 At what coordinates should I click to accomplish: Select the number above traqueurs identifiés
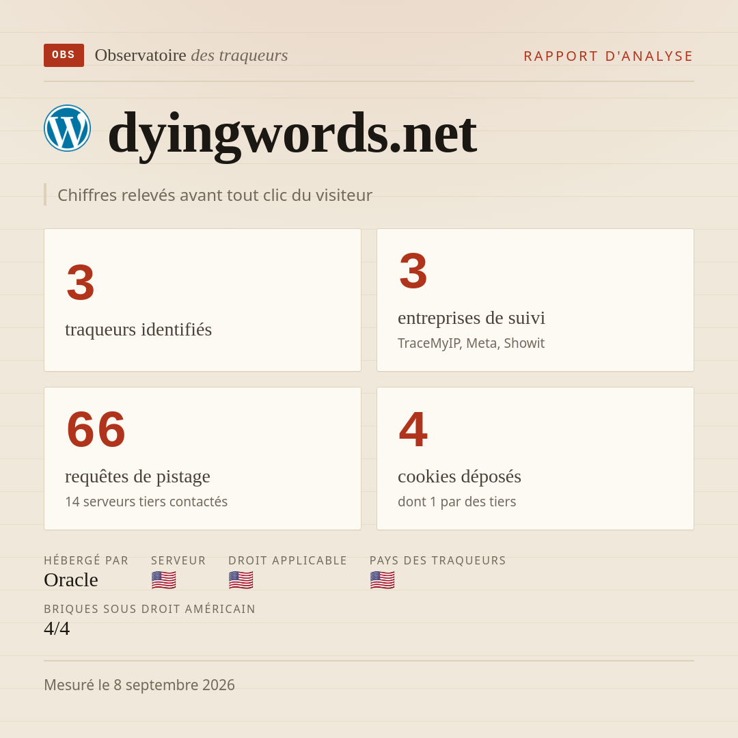point(81,283)
